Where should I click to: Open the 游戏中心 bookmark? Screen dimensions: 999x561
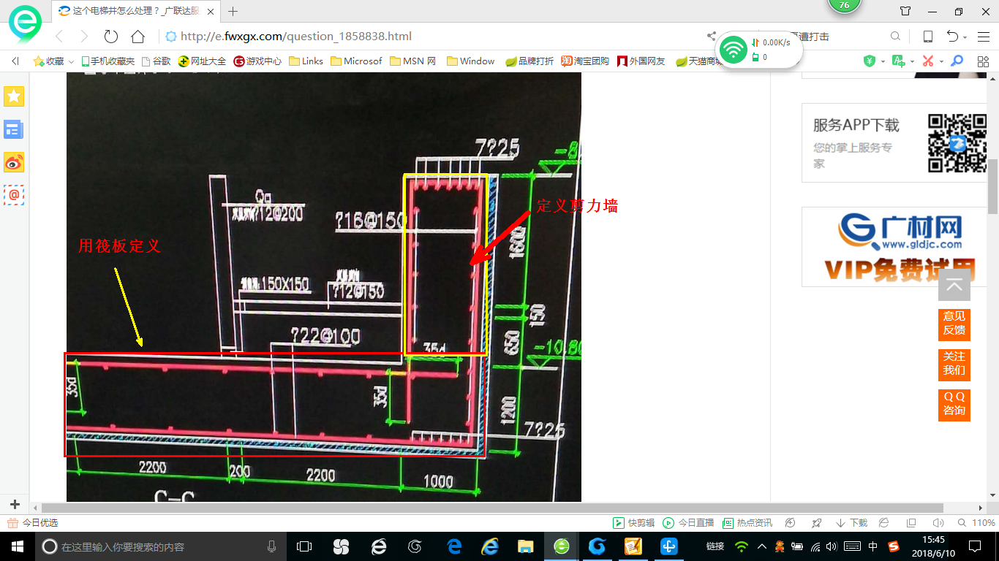click(x=257, y=61)
